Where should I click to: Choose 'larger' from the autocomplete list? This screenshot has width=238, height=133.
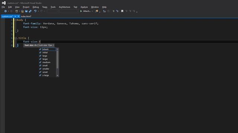pyautogui.click(x=48, y=59)
